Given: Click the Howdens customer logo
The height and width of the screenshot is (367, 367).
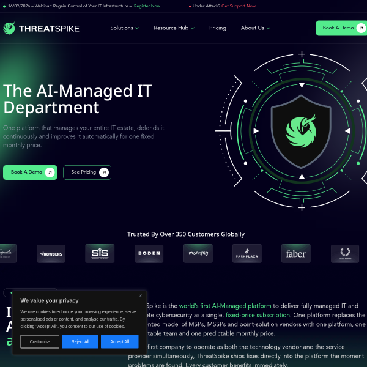Looking at the screenshot, I should (x=51, y=254).
